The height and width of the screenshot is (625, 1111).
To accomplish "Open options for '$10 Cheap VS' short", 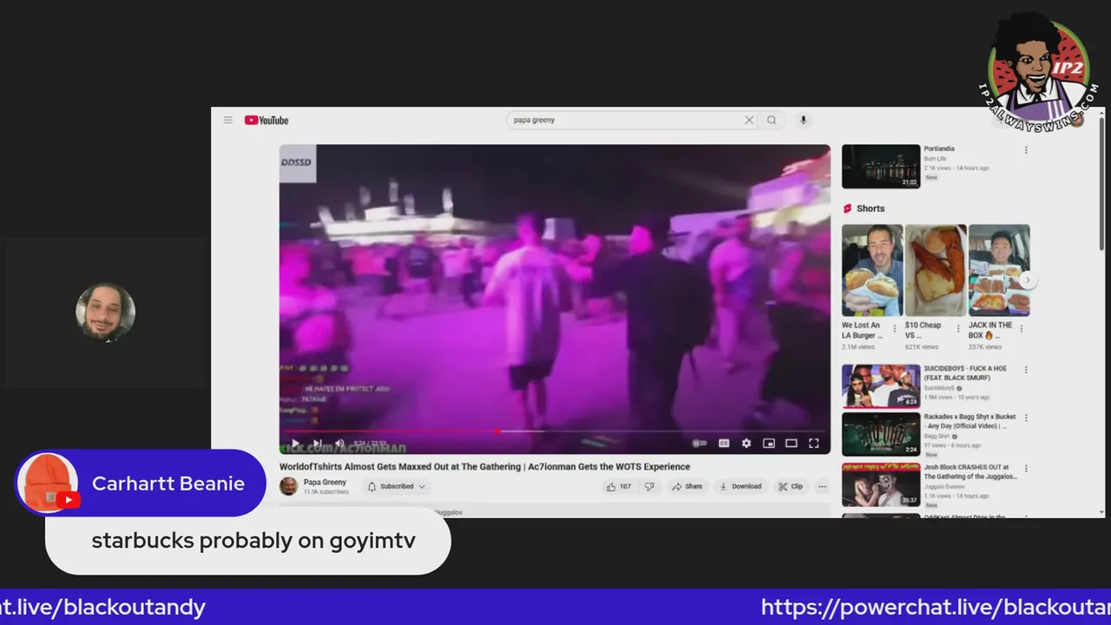I will point(958,329).
